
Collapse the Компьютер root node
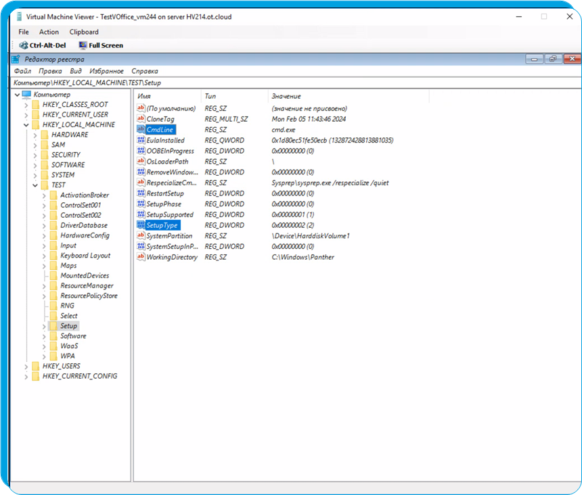17,95
